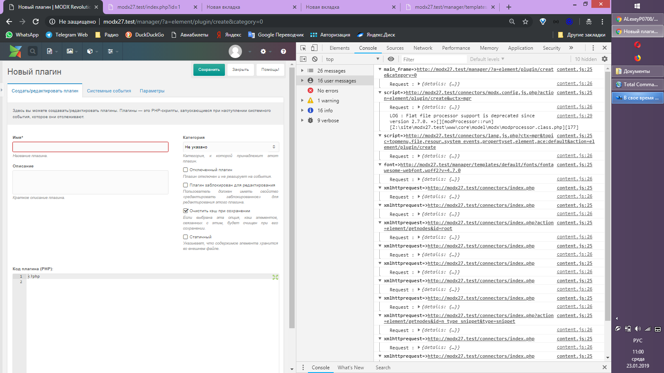This screenshot has height=373, width=664.
Task: Click the language indicator 'РУС'
Action: tap(638, 341)
